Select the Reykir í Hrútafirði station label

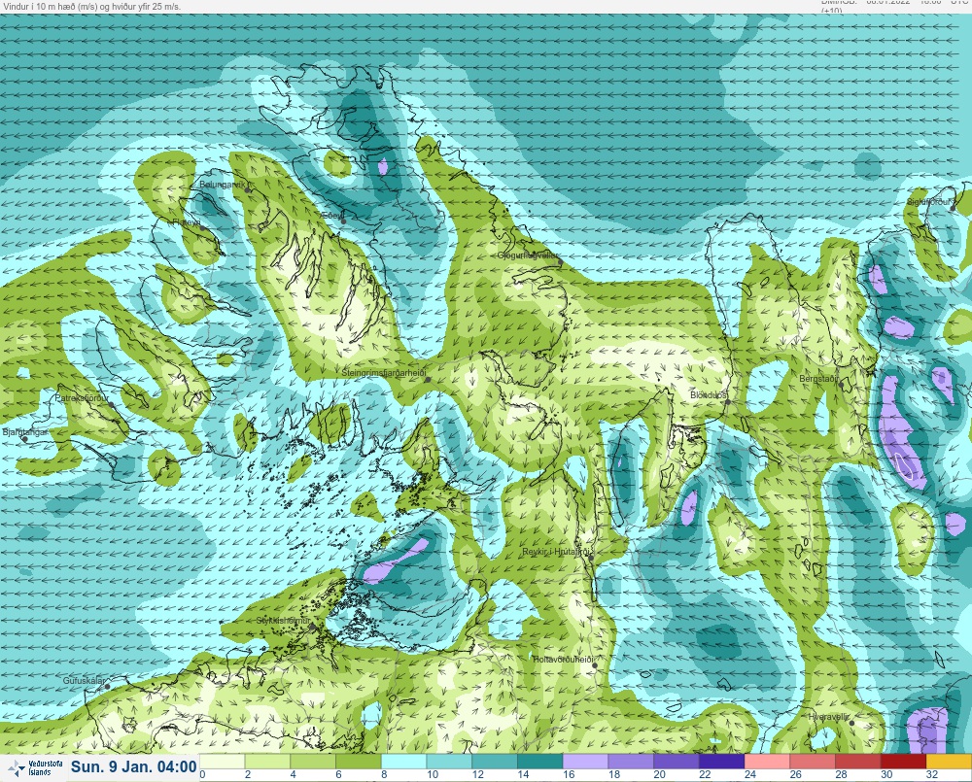coord(557,552)
